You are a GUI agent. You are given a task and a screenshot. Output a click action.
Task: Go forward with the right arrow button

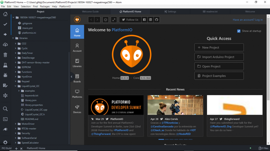[x=97, y=20]
